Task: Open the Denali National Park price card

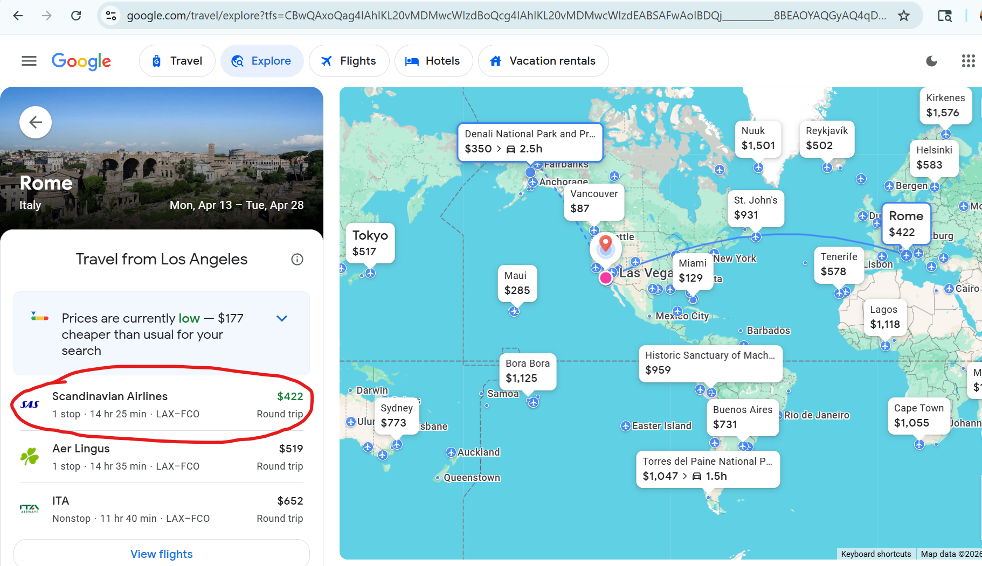Action: [530, 142]
